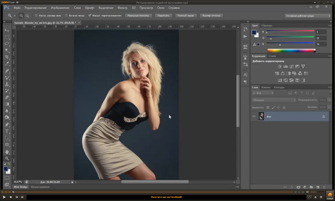Expand the Обычные blend mode dropdown

click(274, 100)
